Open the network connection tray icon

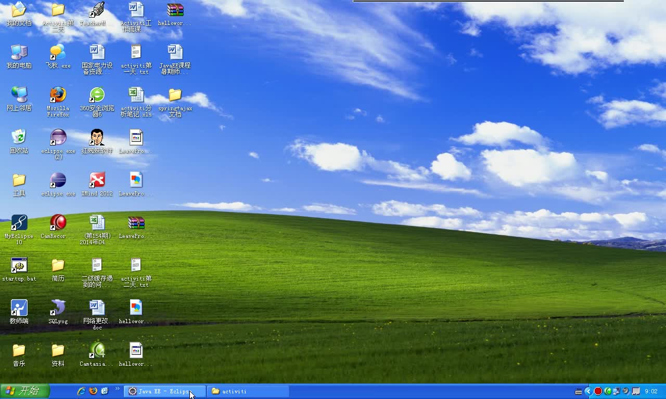coord(617,391)
